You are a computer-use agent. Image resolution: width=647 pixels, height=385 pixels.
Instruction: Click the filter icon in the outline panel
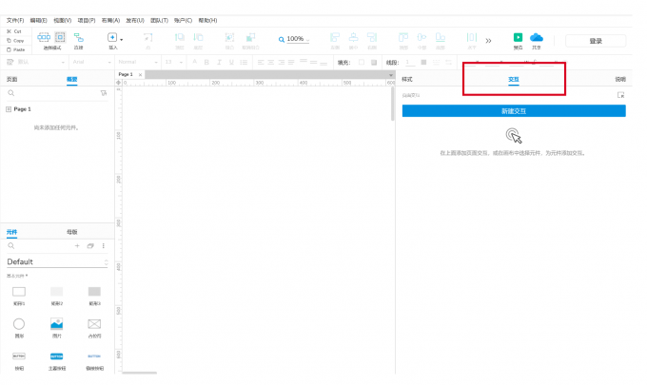pyautogui.click(x=104, y=93)
